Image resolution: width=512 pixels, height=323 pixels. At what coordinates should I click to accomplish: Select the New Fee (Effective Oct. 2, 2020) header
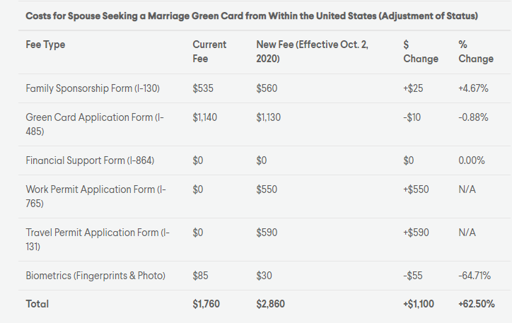tap(312, 52)
